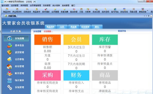
Task: Open the 统计报表 menu in menu bar
Action: 56,6
